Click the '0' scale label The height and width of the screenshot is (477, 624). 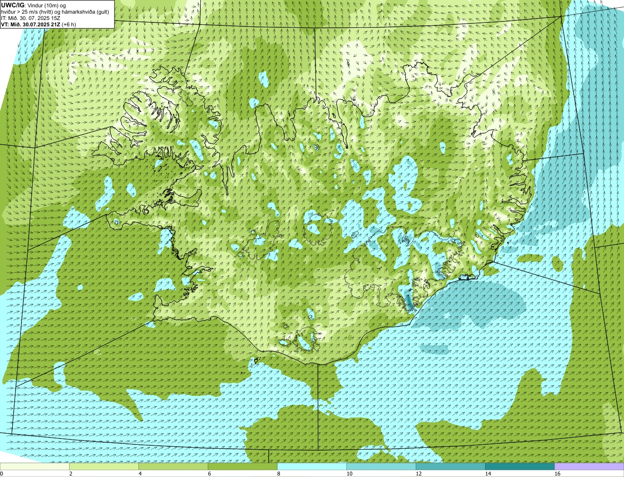pyautogui.click(x=1, y=474)
